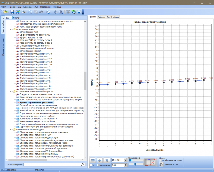Collapse the Отключение топливоподачи folder
This screenshot has width=214, height=172.
pos(11,129)
